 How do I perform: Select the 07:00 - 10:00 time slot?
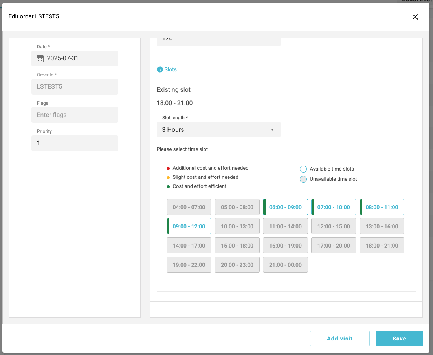pos(334,207)
